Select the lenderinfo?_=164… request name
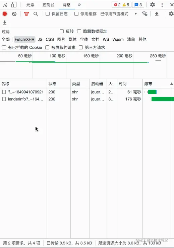 (25, 99)
